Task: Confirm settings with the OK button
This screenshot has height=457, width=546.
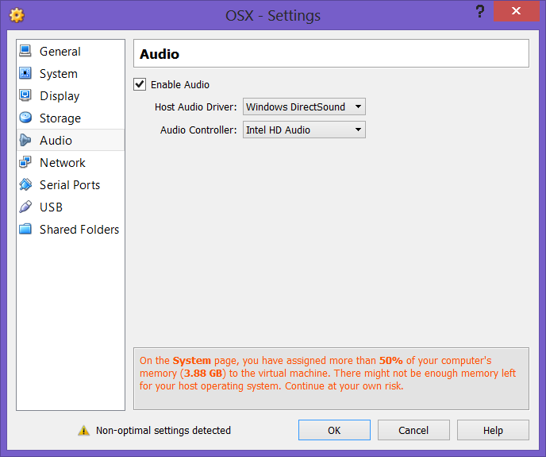Action: pyautogui.click(x=334, y=430)
